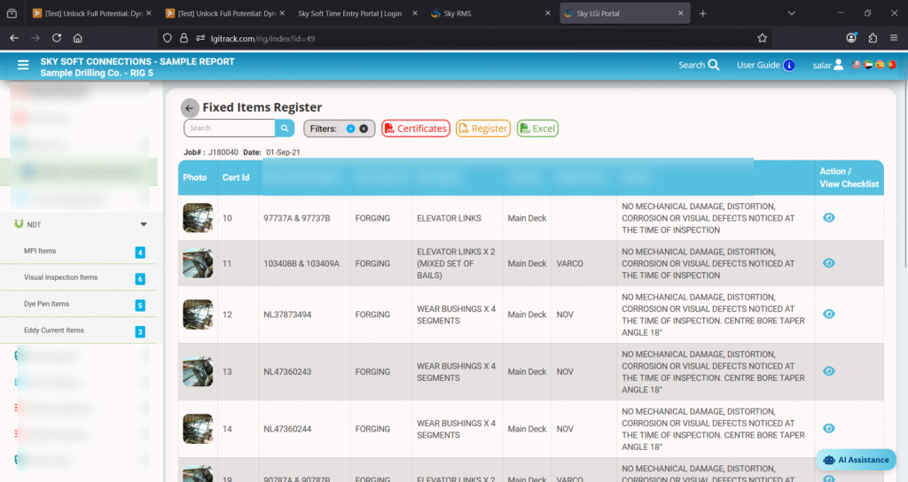Viewport: 908px width, 482px height.
Task: Switch to Sky RMS browser tab
Action: [x=489, y=13]
